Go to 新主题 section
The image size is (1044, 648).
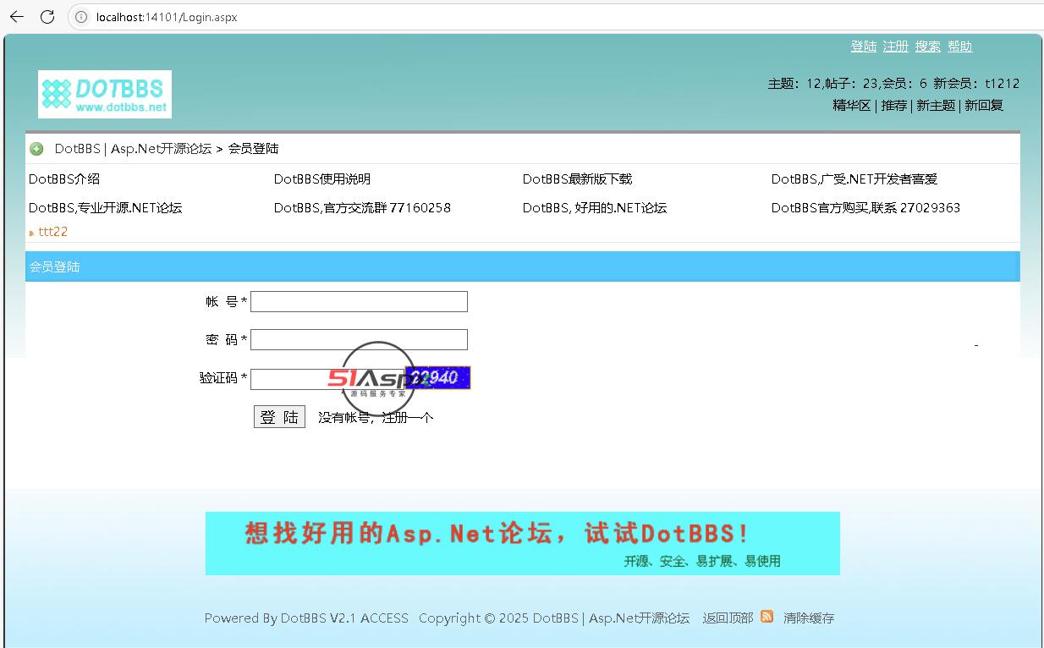click(936, 106)
